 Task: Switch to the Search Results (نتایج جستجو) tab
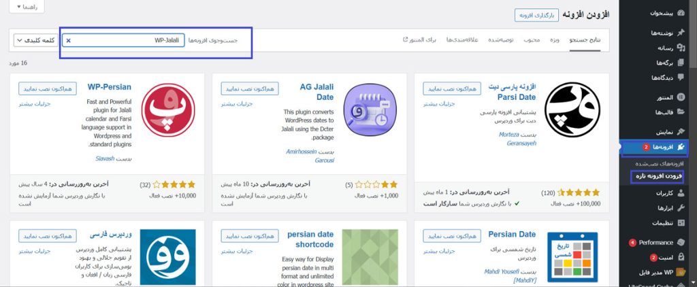(585, 40)
